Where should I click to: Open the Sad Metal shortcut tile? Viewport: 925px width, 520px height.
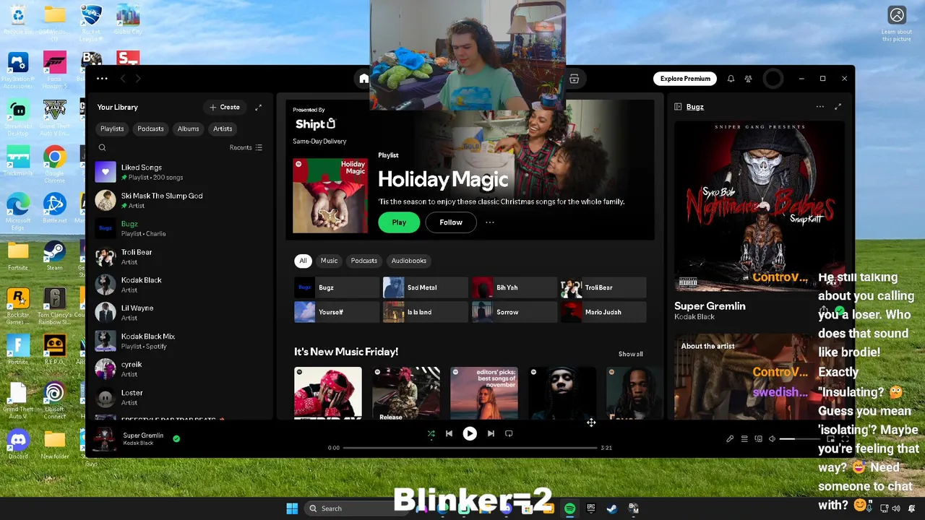(425, 287)
